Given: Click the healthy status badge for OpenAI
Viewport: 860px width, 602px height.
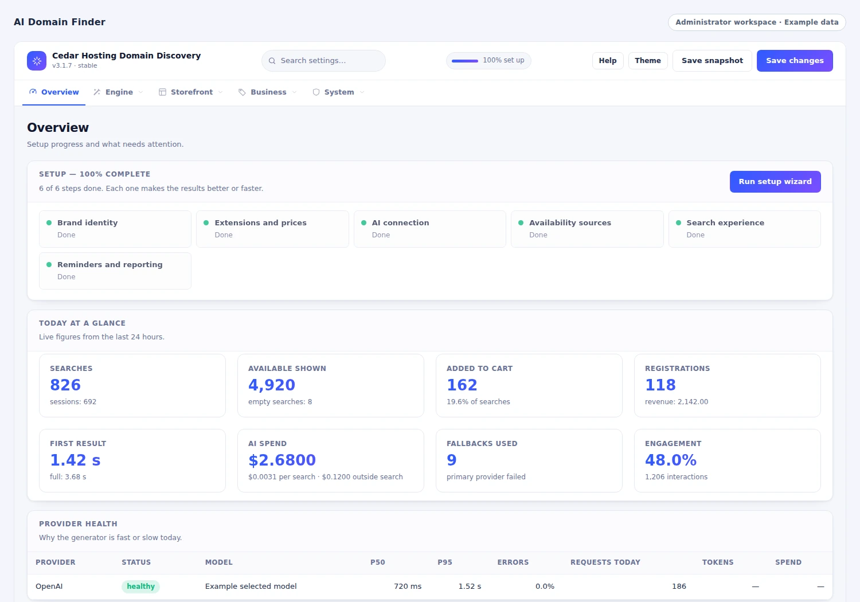Looking at the screenshot, I should pos(140,587).
